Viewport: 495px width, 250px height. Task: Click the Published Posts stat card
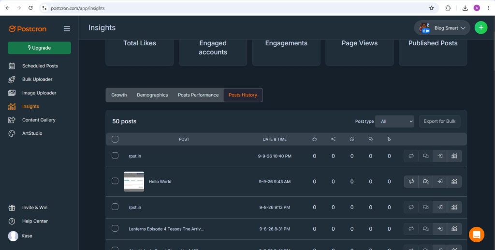(x=433, y=53)
